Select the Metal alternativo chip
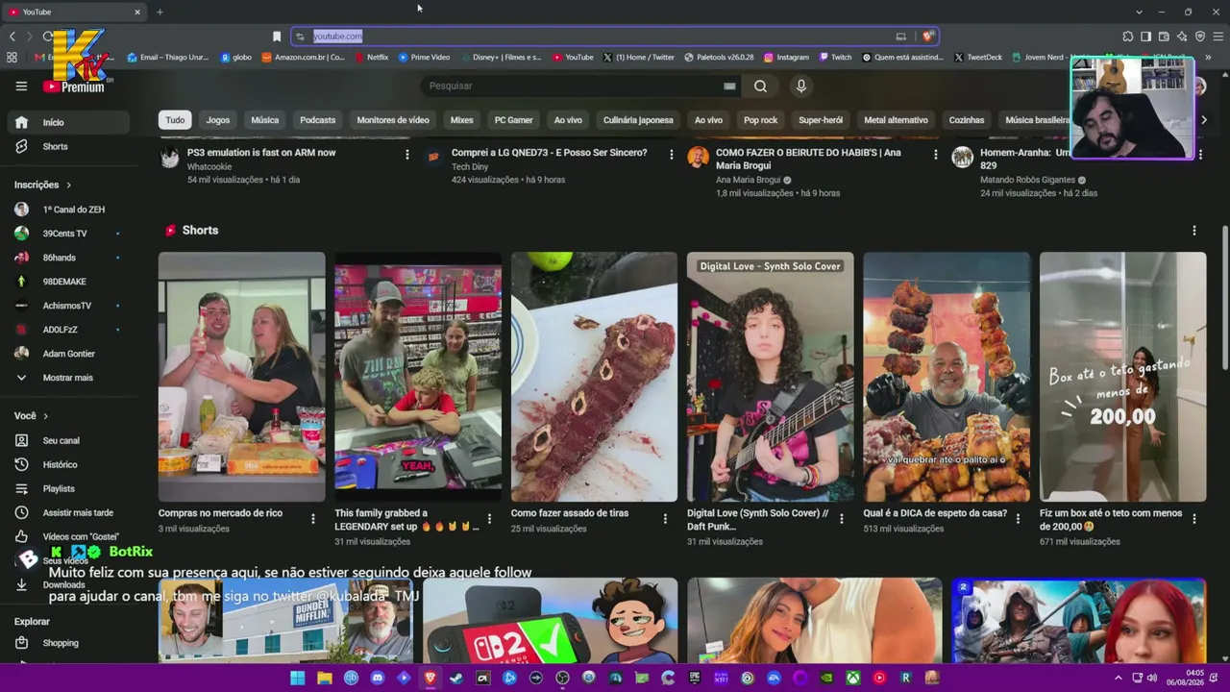This screenshot has width=1230, height=692. 896,120
